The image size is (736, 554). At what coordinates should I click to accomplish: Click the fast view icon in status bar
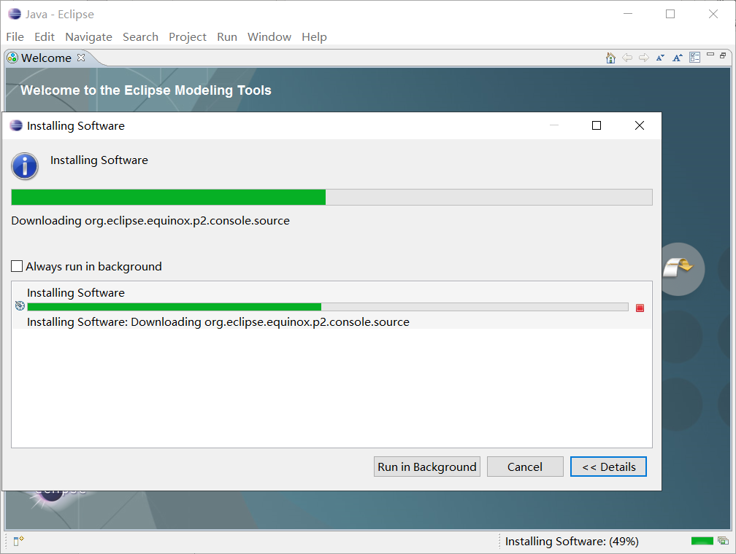point(19,541)
